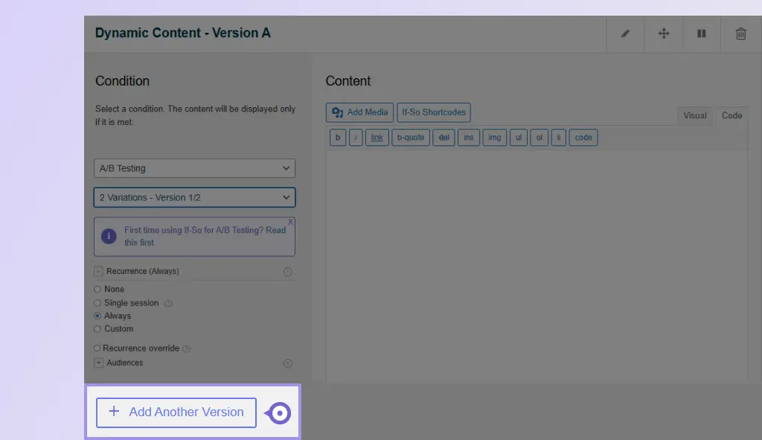This screenshot has width=762, height=440.
Task: Click the ins tag button
Action: 469,138
